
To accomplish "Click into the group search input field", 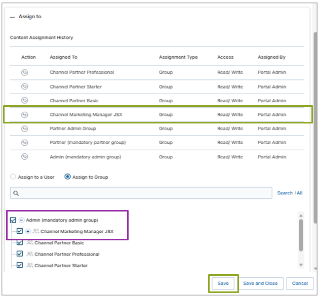I will 141,193.
